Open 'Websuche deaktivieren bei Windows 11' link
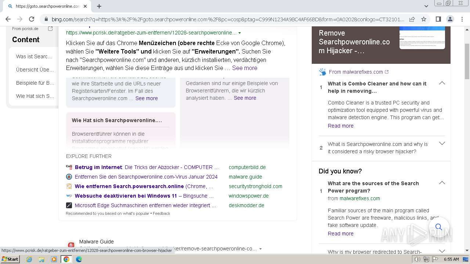Image resolution: width=470 pixels, height=264 pixels. coord(144,196)
